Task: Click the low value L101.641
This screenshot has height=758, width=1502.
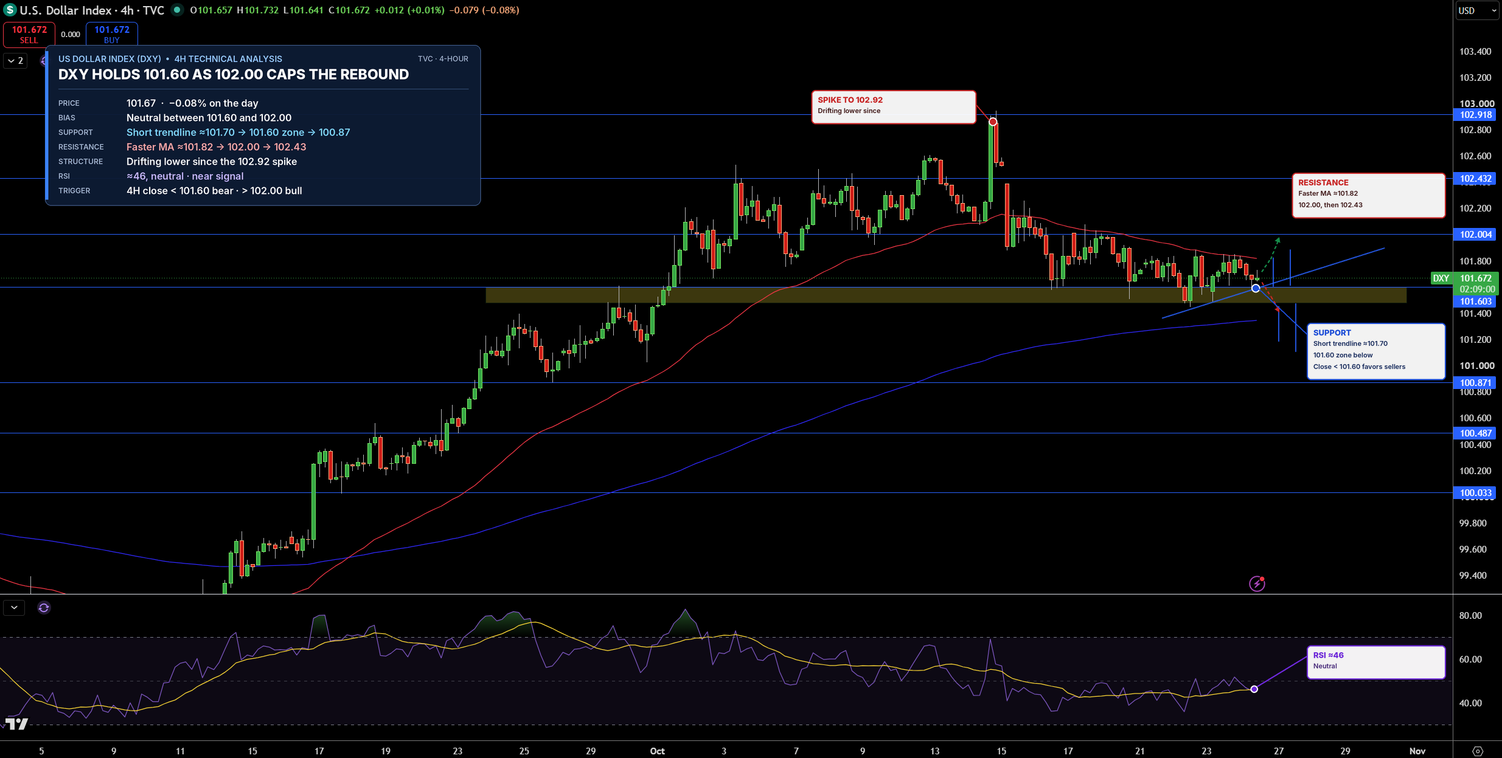Action: click(304, 10)
